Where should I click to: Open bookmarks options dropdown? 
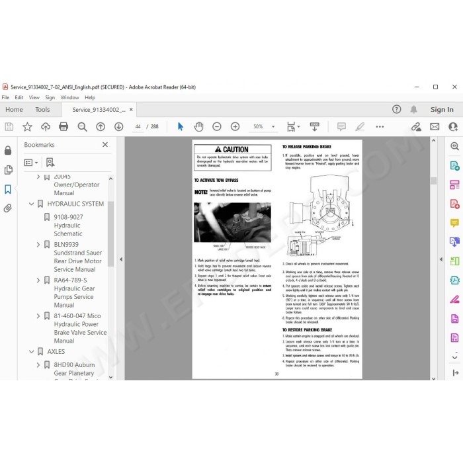[31, 163]
